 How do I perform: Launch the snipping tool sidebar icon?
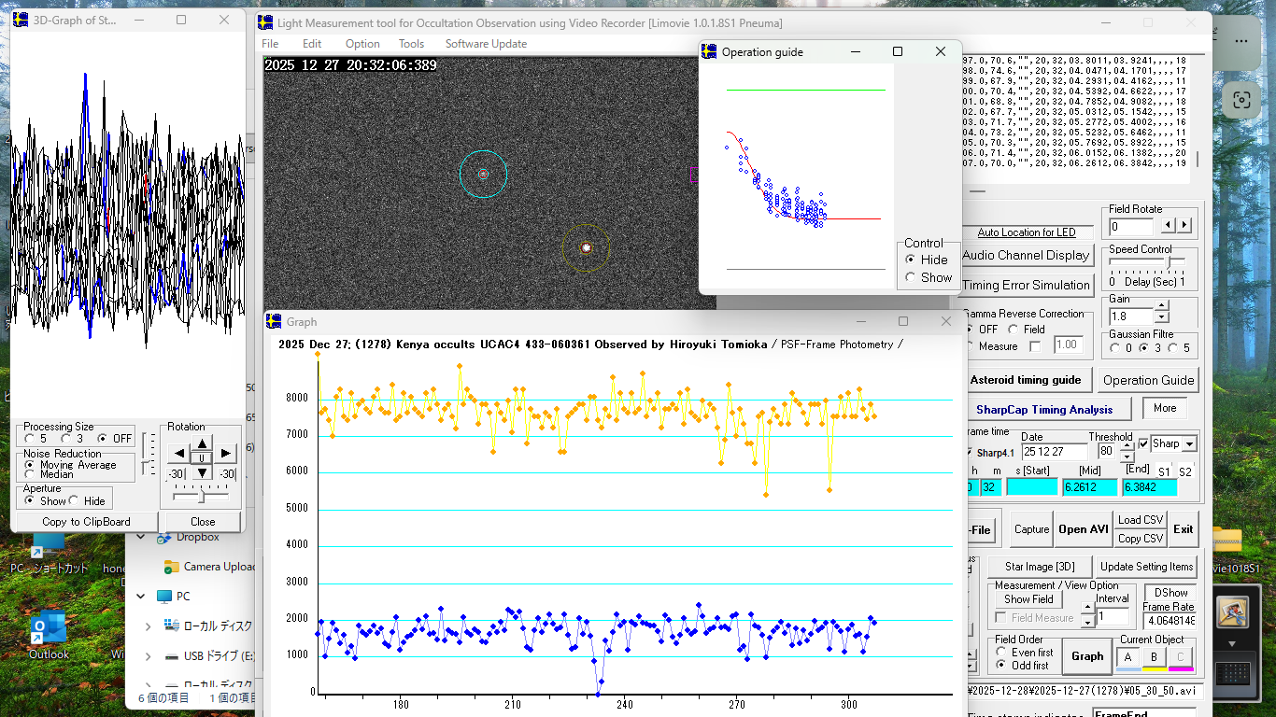1241,99
